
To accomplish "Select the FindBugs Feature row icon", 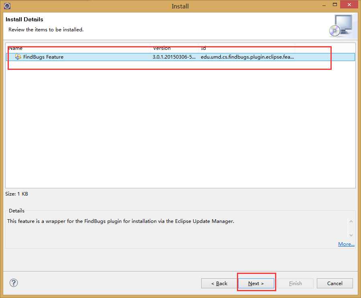I will pos(18,57).
